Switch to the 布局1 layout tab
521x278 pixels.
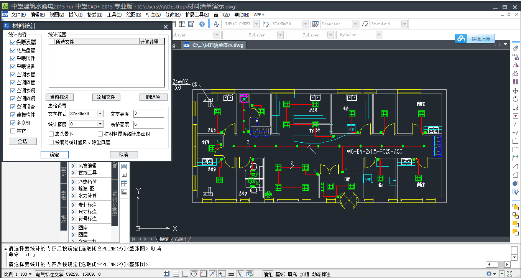coord(180,239)
